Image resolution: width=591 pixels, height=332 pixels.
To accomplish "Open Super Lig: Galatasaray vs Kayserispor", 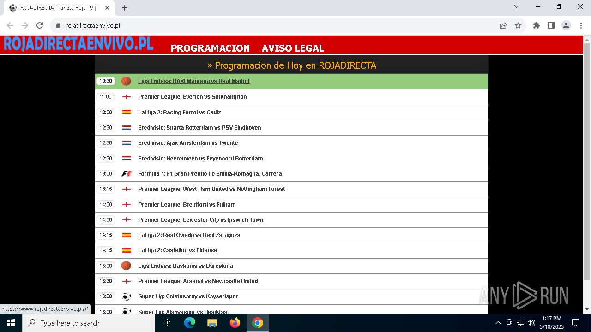I will 188,296.
